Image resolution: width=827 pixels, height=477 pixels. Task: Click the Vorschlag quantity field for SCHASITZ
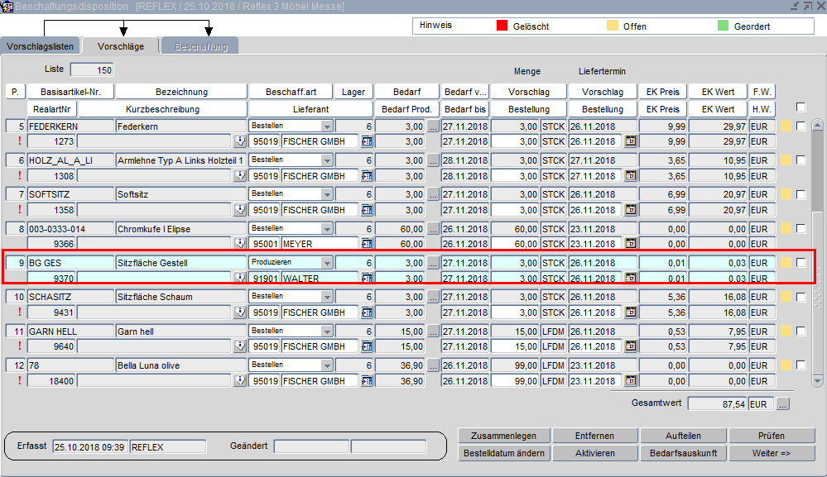coord(515,297)
